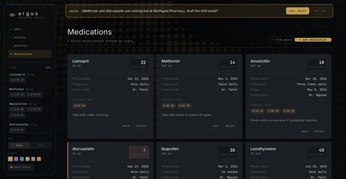Click Amoxicillin 18 pills left counter
346x179 pixels.
317,64
